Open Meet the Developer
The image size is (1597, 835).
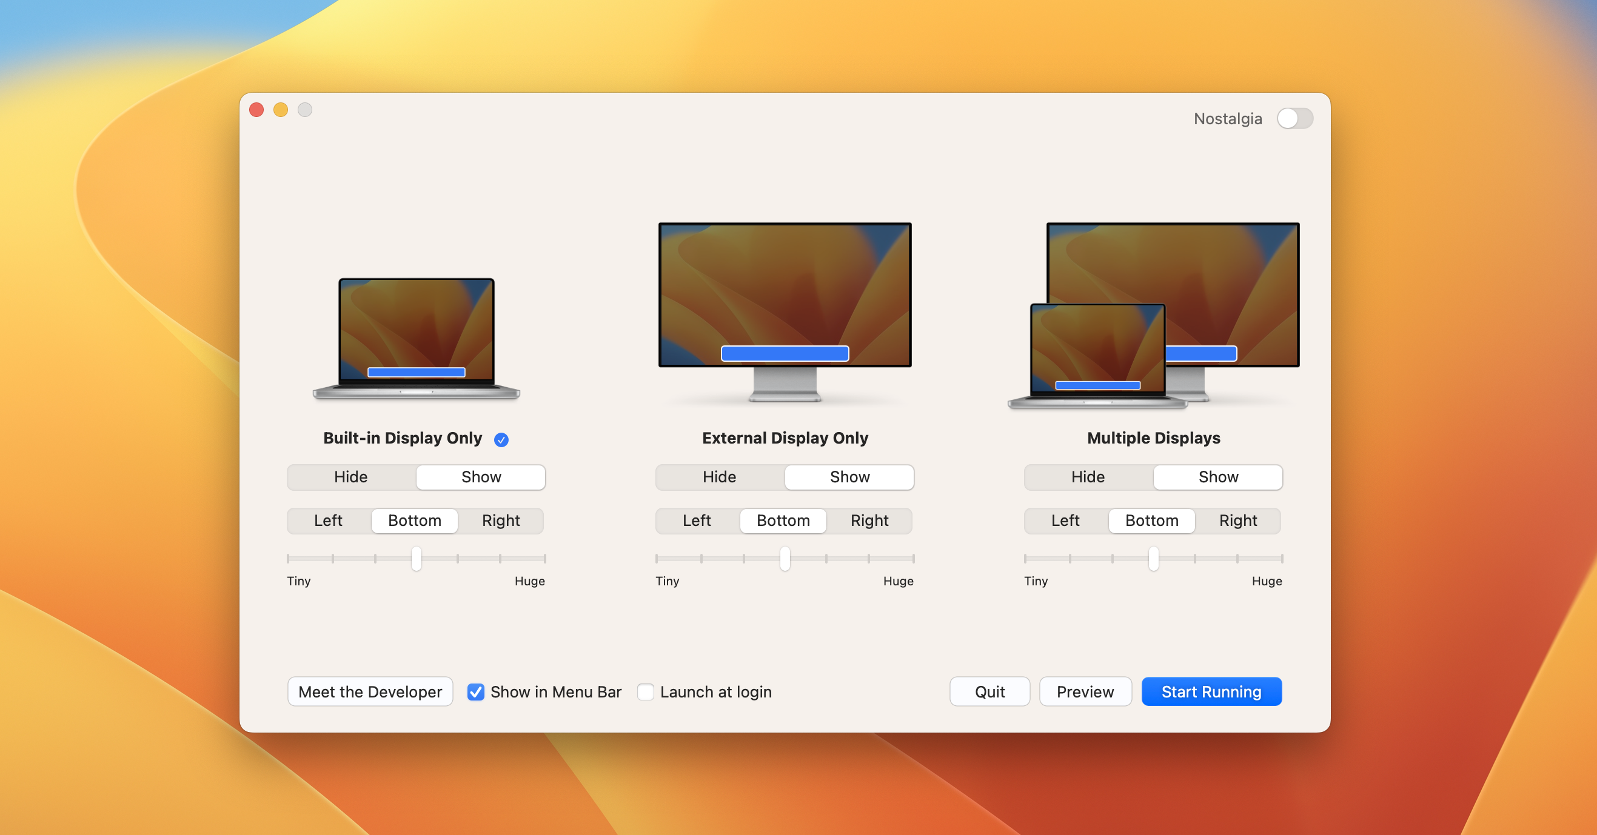(370, 691)
